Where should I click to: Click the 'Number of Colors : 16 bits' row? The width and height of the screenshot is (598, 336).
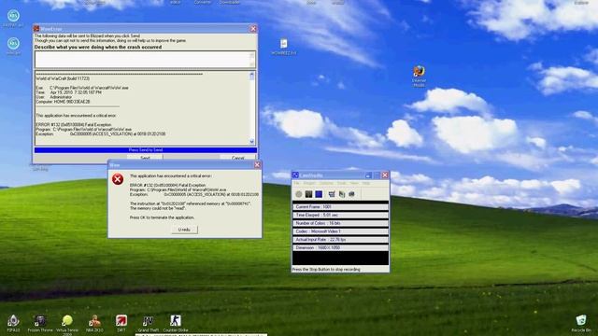tap(340, 223)
